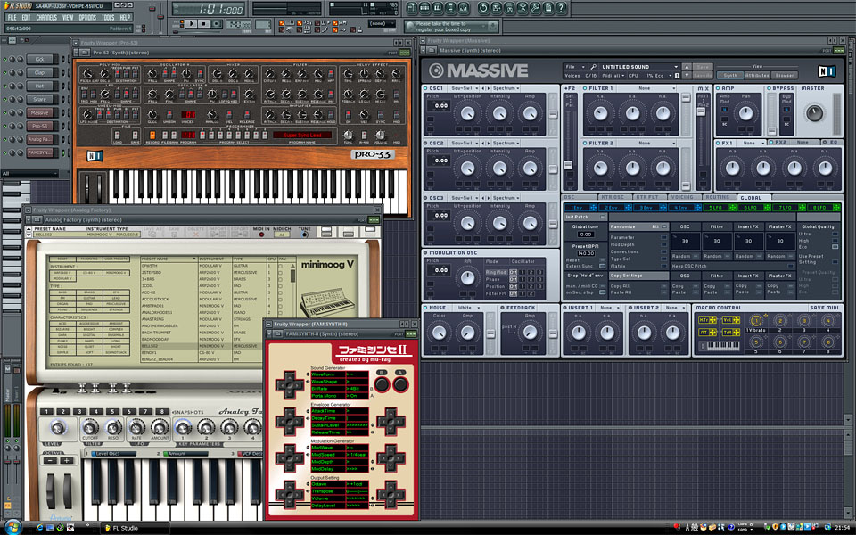Switch Massive to Browser view
The width and height of the screenshot is (856, 535).
tap(785, 75)
